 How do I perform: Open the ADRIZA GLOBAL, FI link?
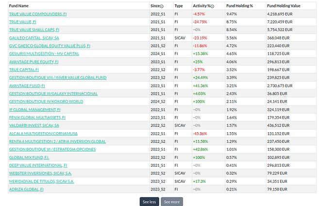(x=26, y=189)
